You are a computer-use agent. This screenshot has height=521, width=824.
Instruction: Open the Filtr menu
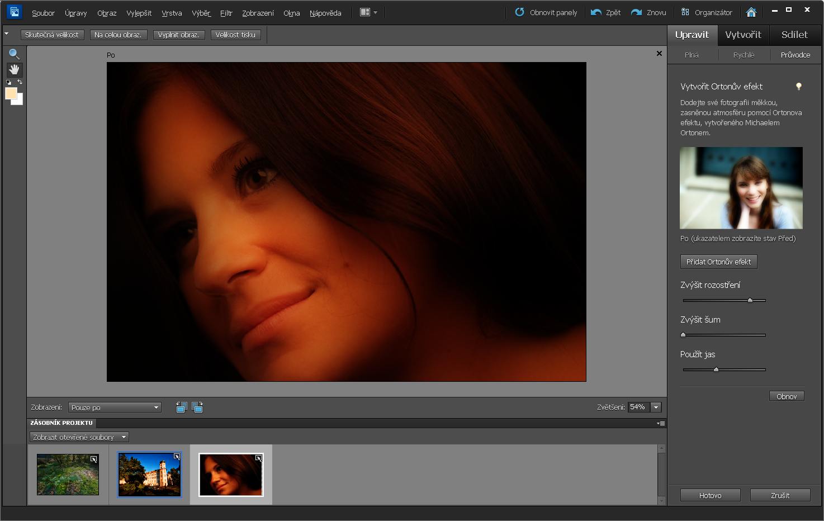click(x=226, y=13)
